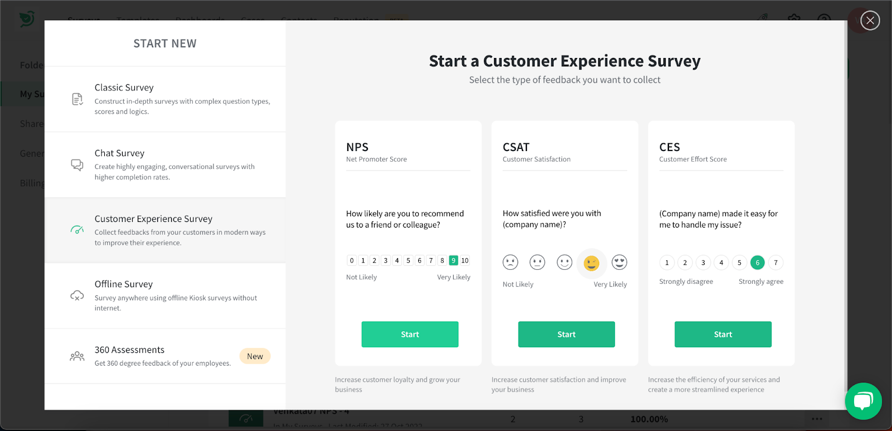Select NPS score 2
Image resolution: width=892 pixels, height=431 pixels.
point(375,260)
